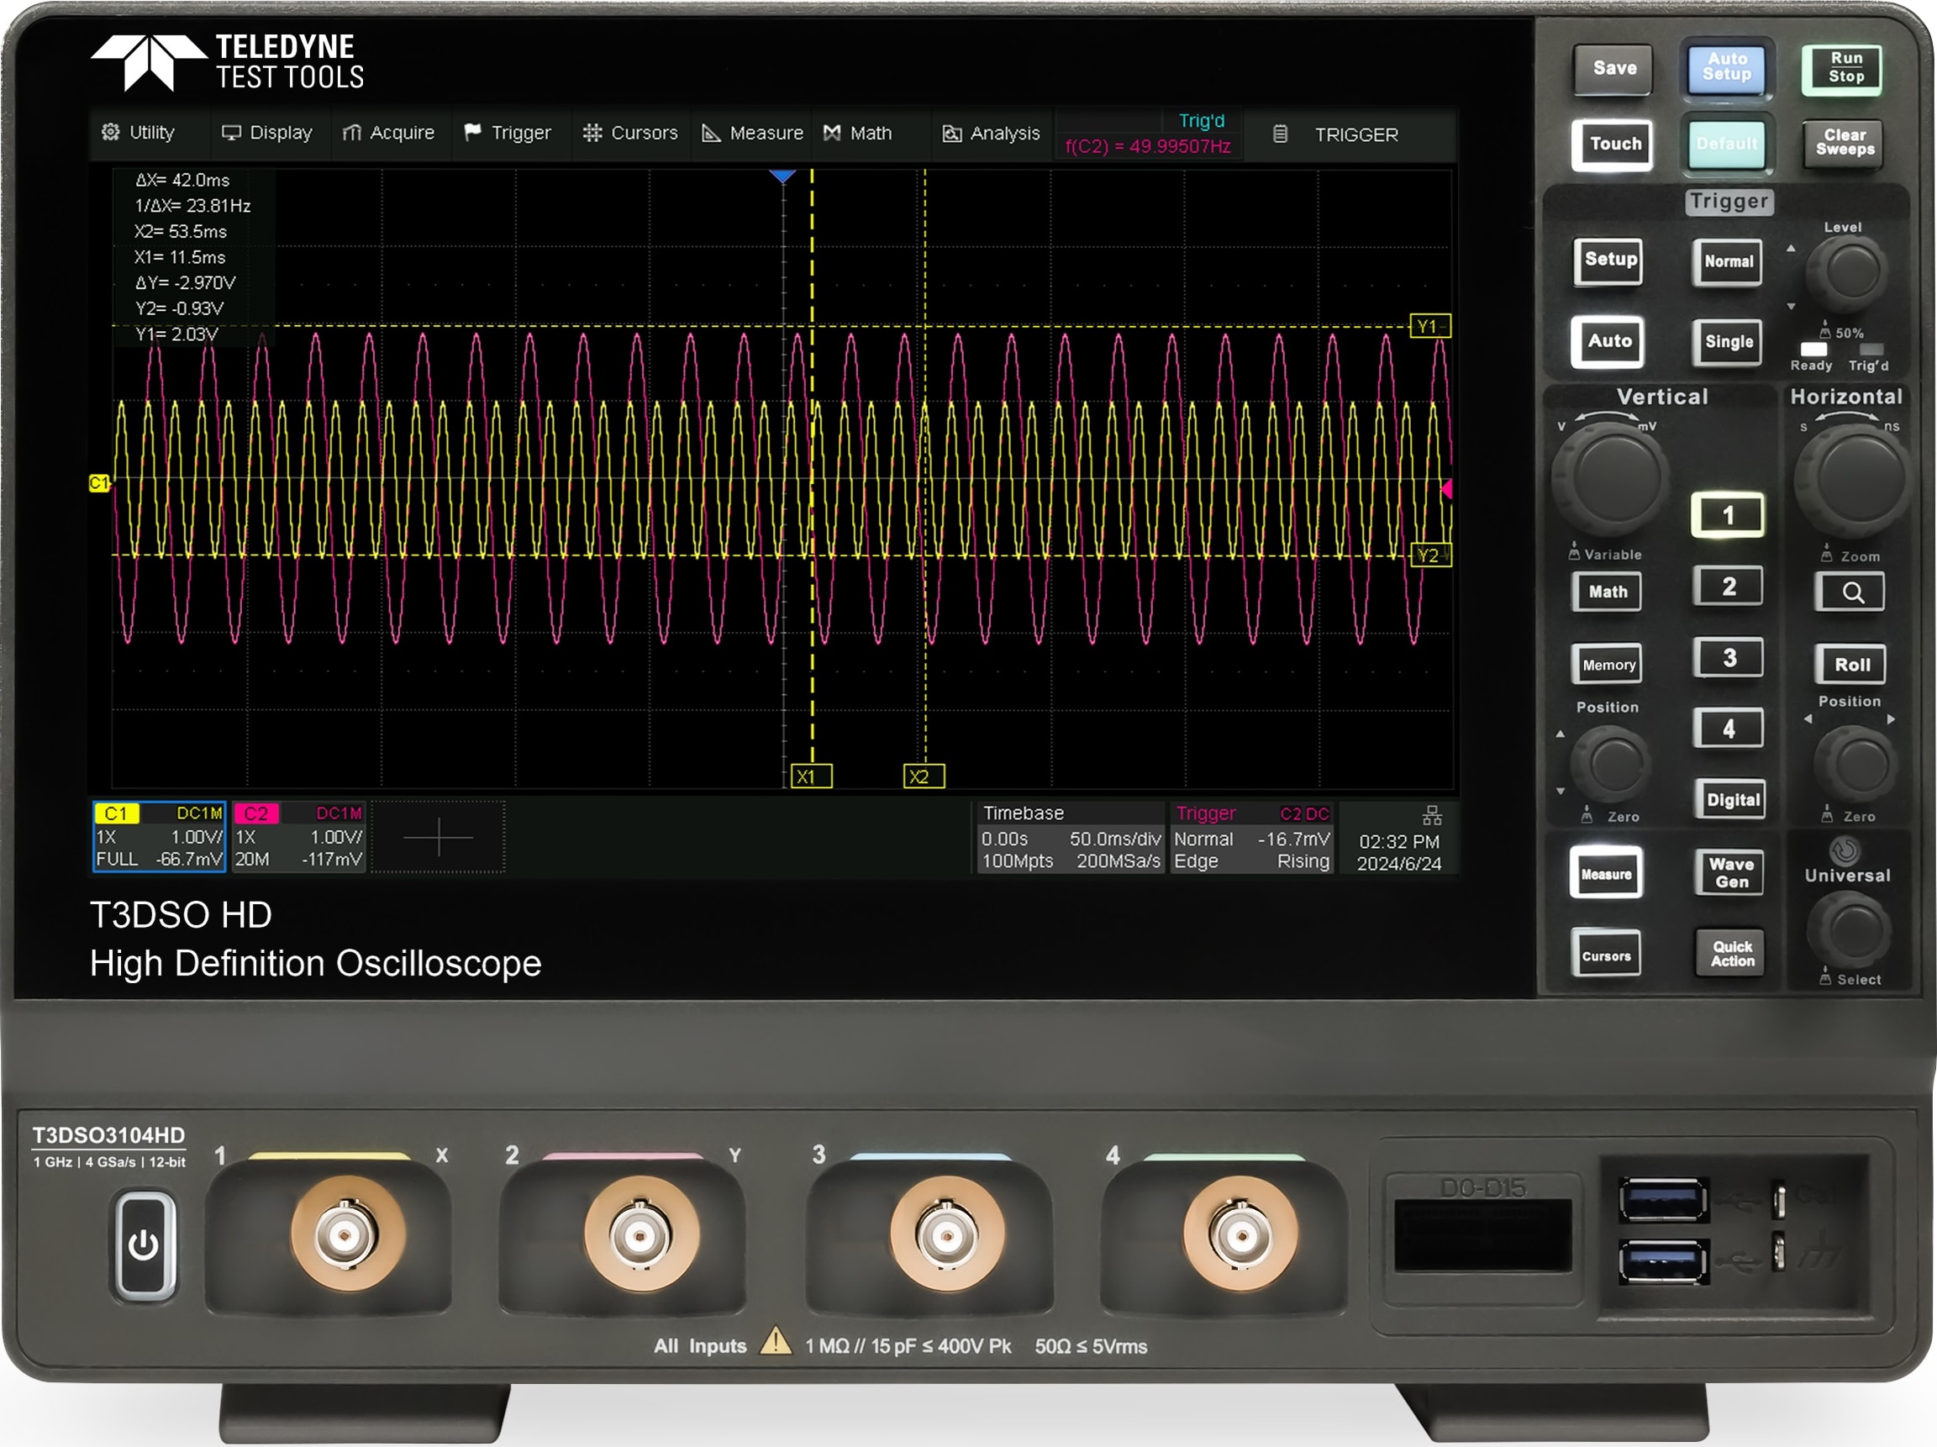Toggle the Run Stop button
Screen dimensions: 1937x1447
pyautogui.click(x=1842, y=69)
